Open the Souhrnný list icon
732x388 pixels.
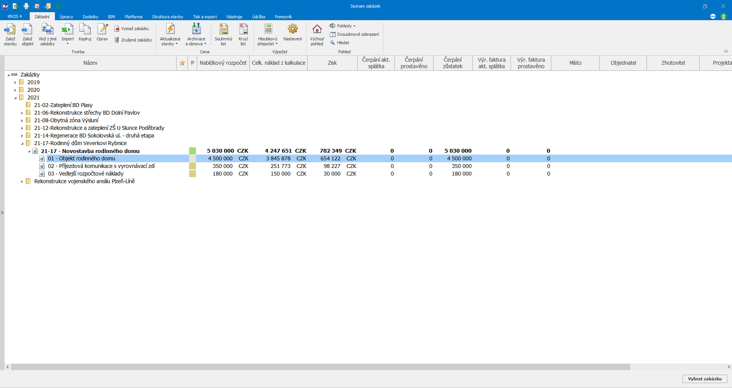click(x=223, y=30)
